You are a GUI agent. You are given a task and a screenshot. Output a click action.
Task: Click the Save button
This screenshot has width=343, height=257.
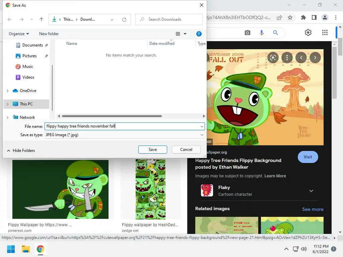coord(153,150)
